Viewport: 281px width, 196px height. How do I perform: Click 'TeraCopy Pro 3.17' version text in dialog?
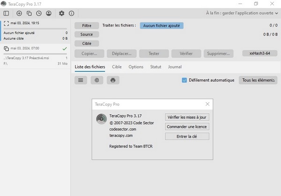(x=126, y=116)
